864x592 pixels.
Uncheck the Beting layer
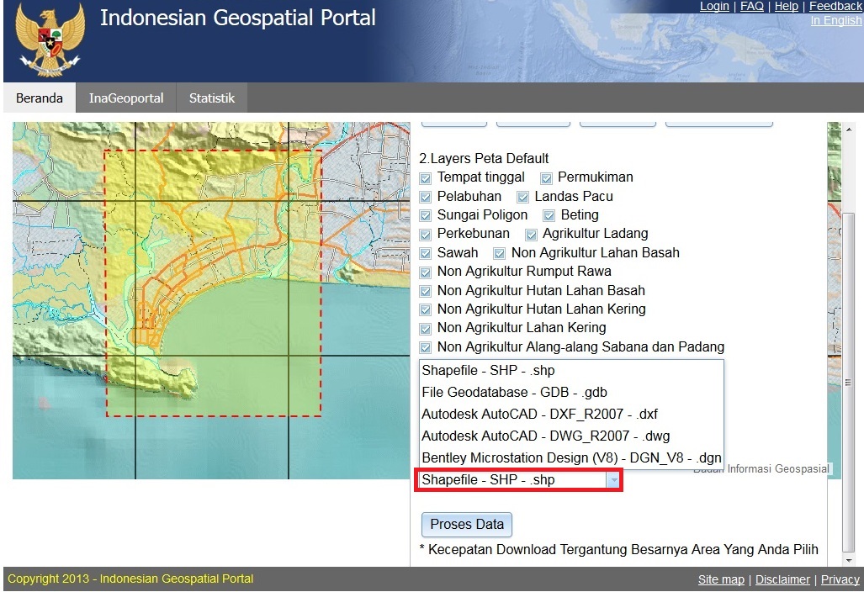tap(549, 215)
